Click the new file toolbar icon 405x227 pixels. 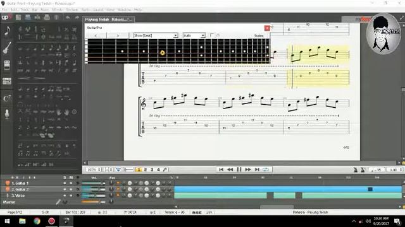18,18
